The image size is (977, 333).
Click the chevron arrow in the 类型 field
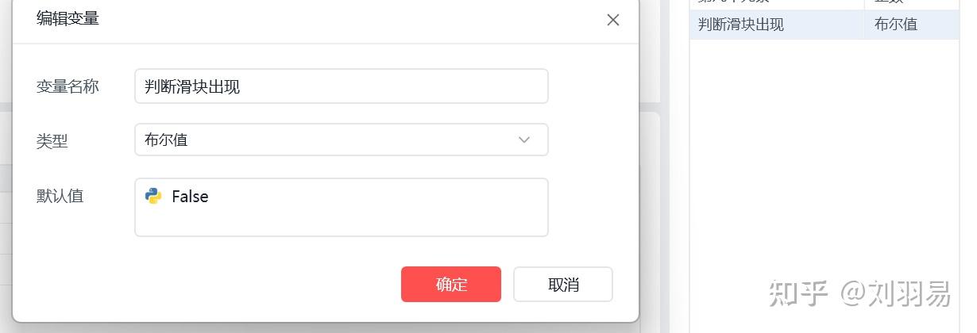(x=524, y=140)
